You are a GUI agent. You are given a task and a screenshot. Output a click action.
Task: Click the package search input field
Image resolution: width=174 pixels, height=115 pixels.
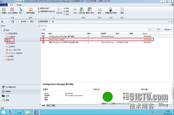95,29
